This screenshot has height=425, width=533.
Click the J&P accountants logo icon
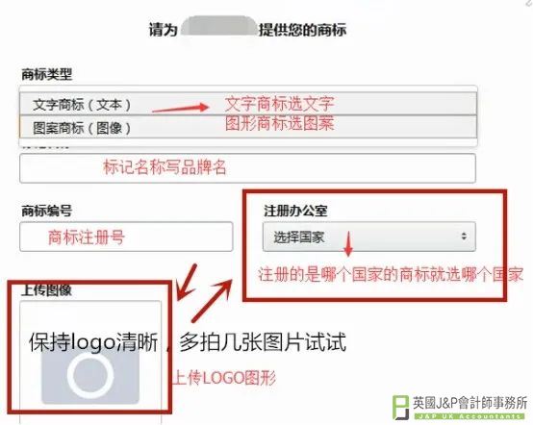[401, 407]
